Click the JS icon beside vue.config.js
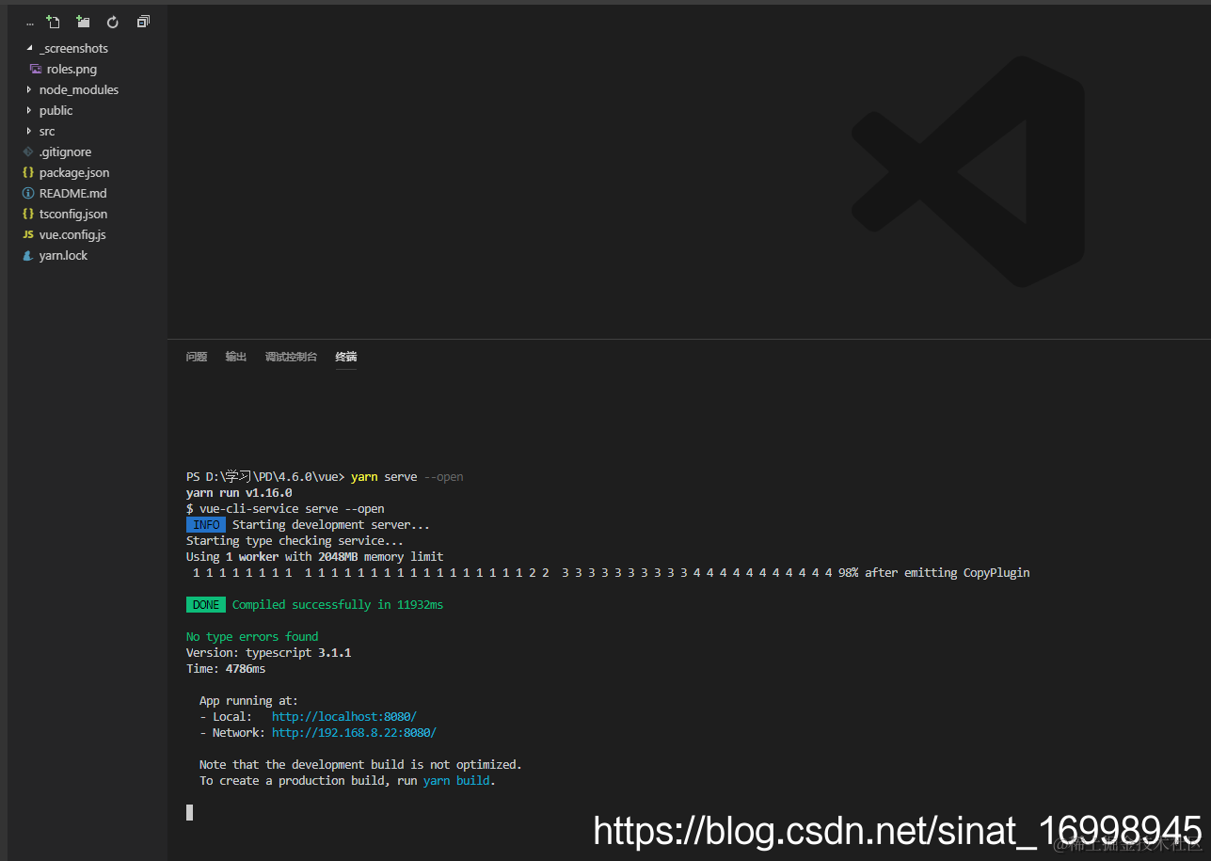 click(28, 234)
